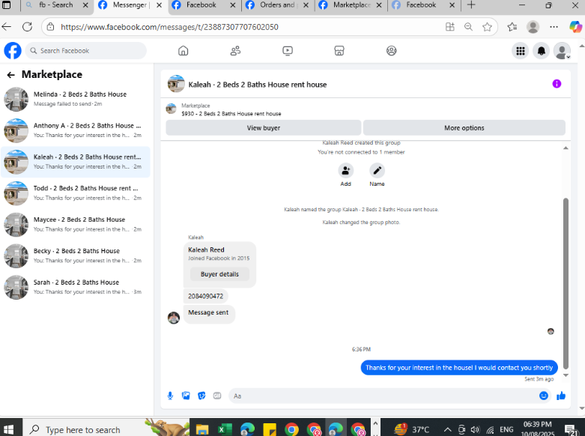Open browser zoom magnifier icon
This screenshot has height=436, width=585.
(468, 27)
